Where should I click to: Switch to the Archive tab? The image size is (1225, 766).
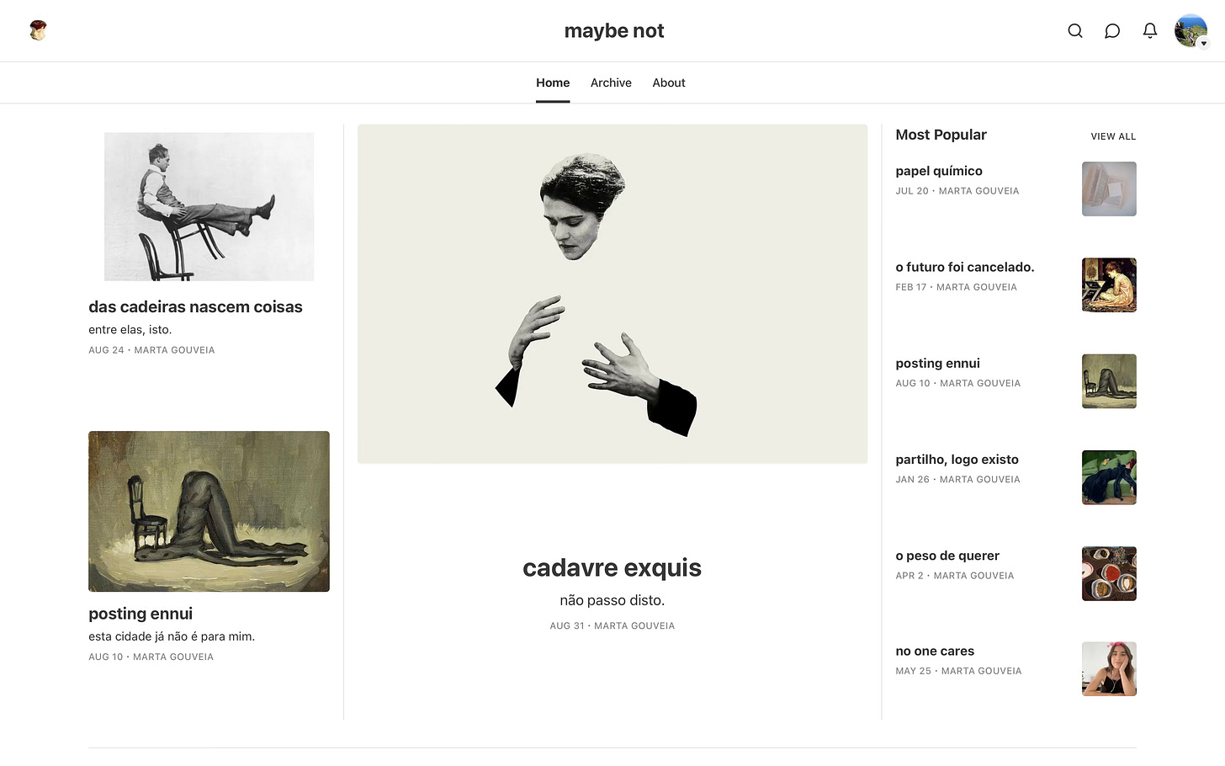[611, 82]
